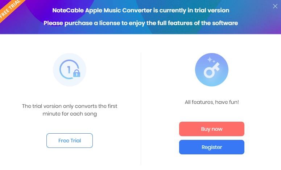Click the small padlock on the timer icon
Image resolution: width=281 pixels, height=170 pixels.
[x=77, y=73]
